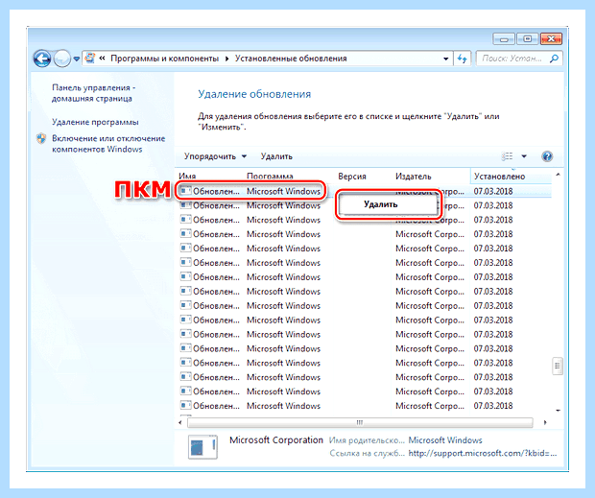The height and width of the screenshot is (498, 595).
Task: Go back using the blue Back arrow
Action: (41, 59)
